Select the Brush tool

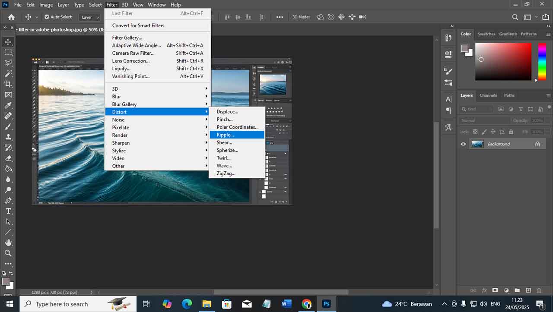[8, 126]
